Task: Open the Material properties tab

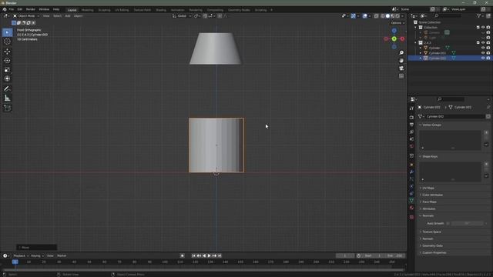Action: pyautogui.click(x=411, y=208)
